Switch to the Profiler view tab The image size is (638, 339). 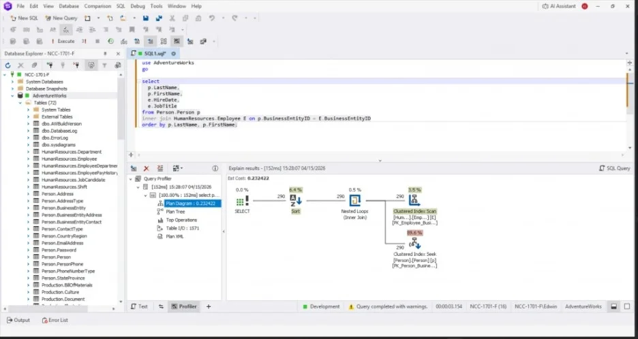(184, 306)
